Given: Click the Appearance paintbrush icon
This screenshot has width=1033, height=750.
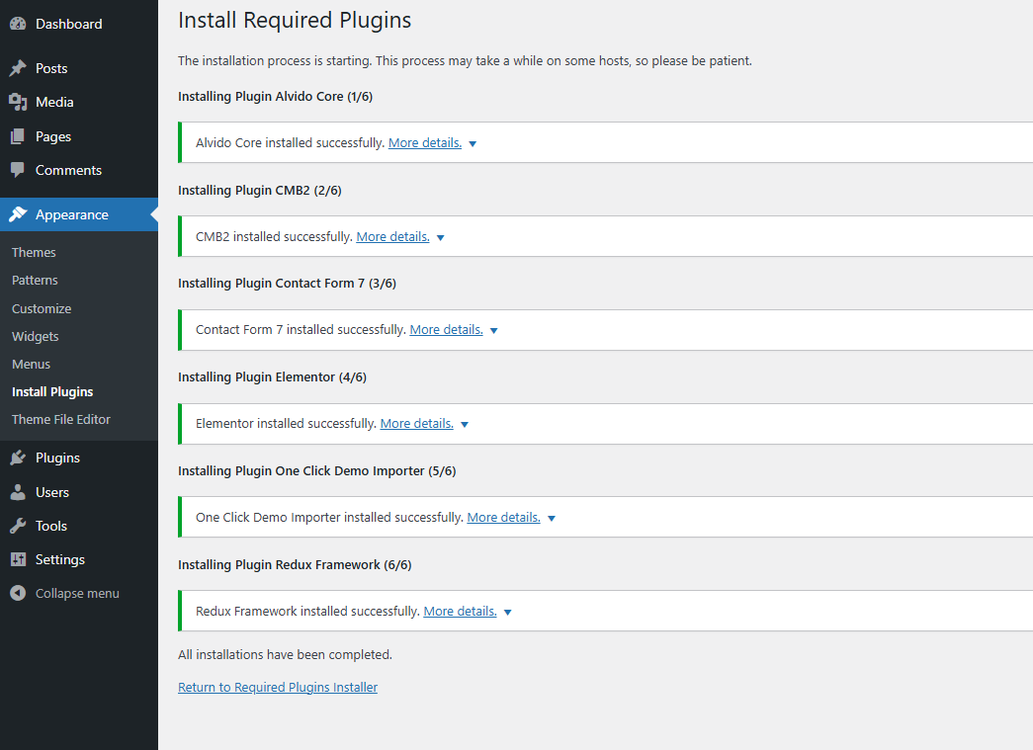Looking at the screenshot, I should 18,214.
